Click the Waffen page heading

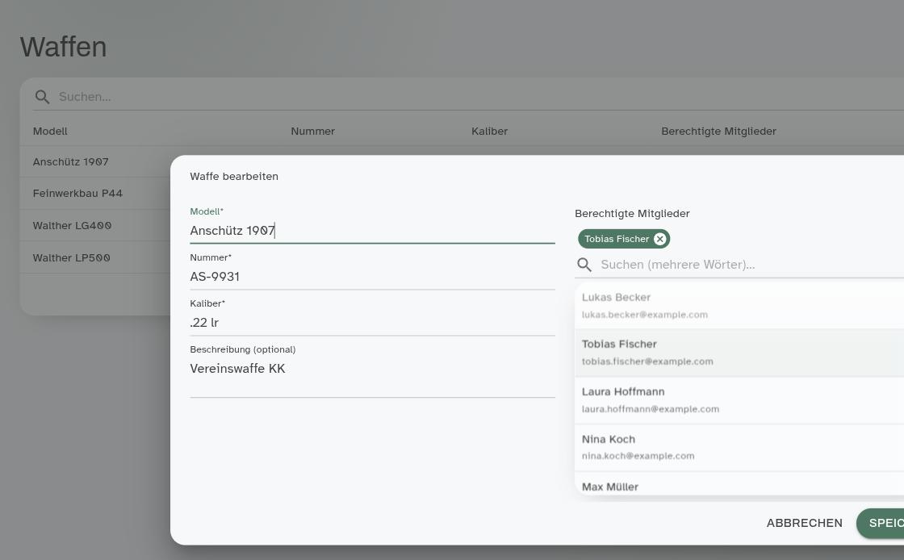(x=64, y=47)
